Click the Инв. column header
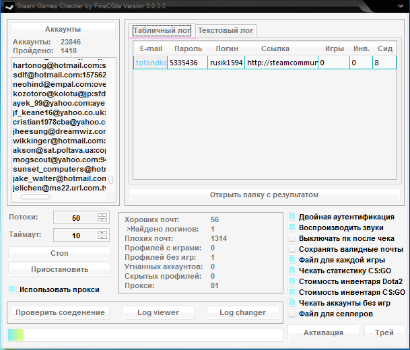410x350 pixels. click(x=362, y=48)
